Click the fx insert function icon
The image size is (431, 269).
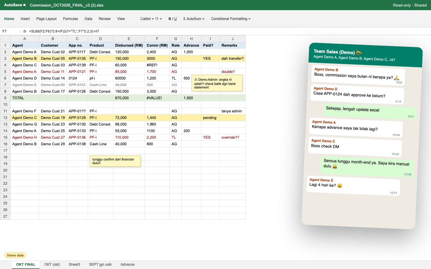(x=25, y=31)
